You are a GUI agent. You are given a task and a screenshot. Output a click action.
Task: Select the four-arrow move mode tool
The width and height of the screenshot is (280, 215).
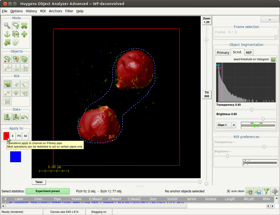[24, 34]
